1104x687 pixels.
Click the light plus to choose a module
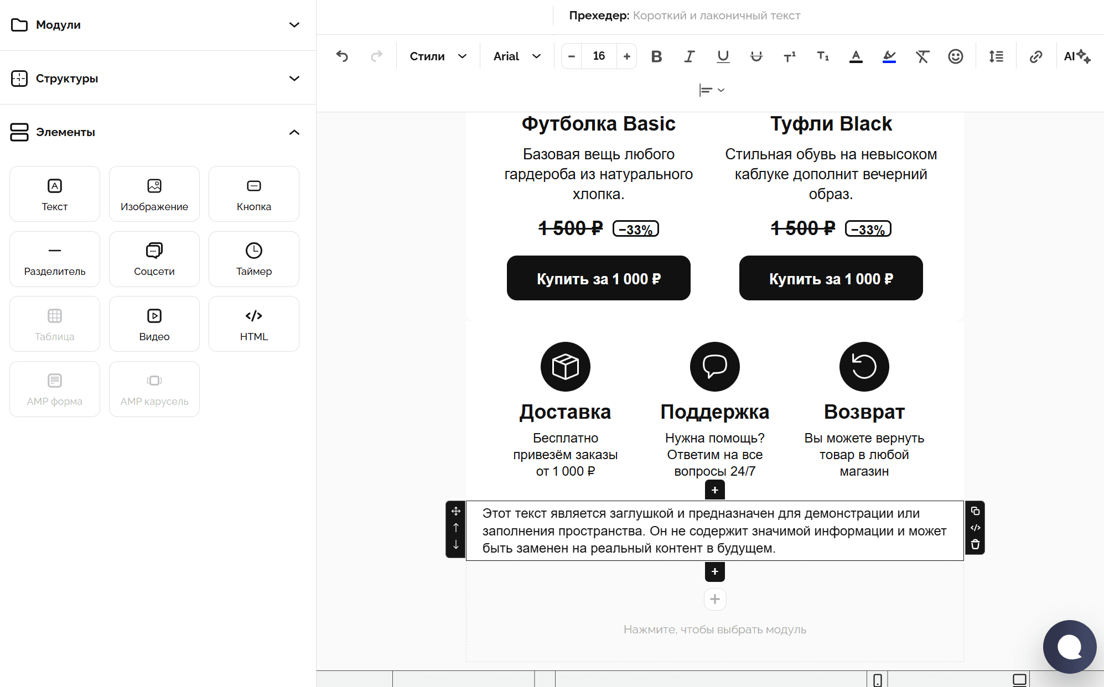click(x=715, y=599)
